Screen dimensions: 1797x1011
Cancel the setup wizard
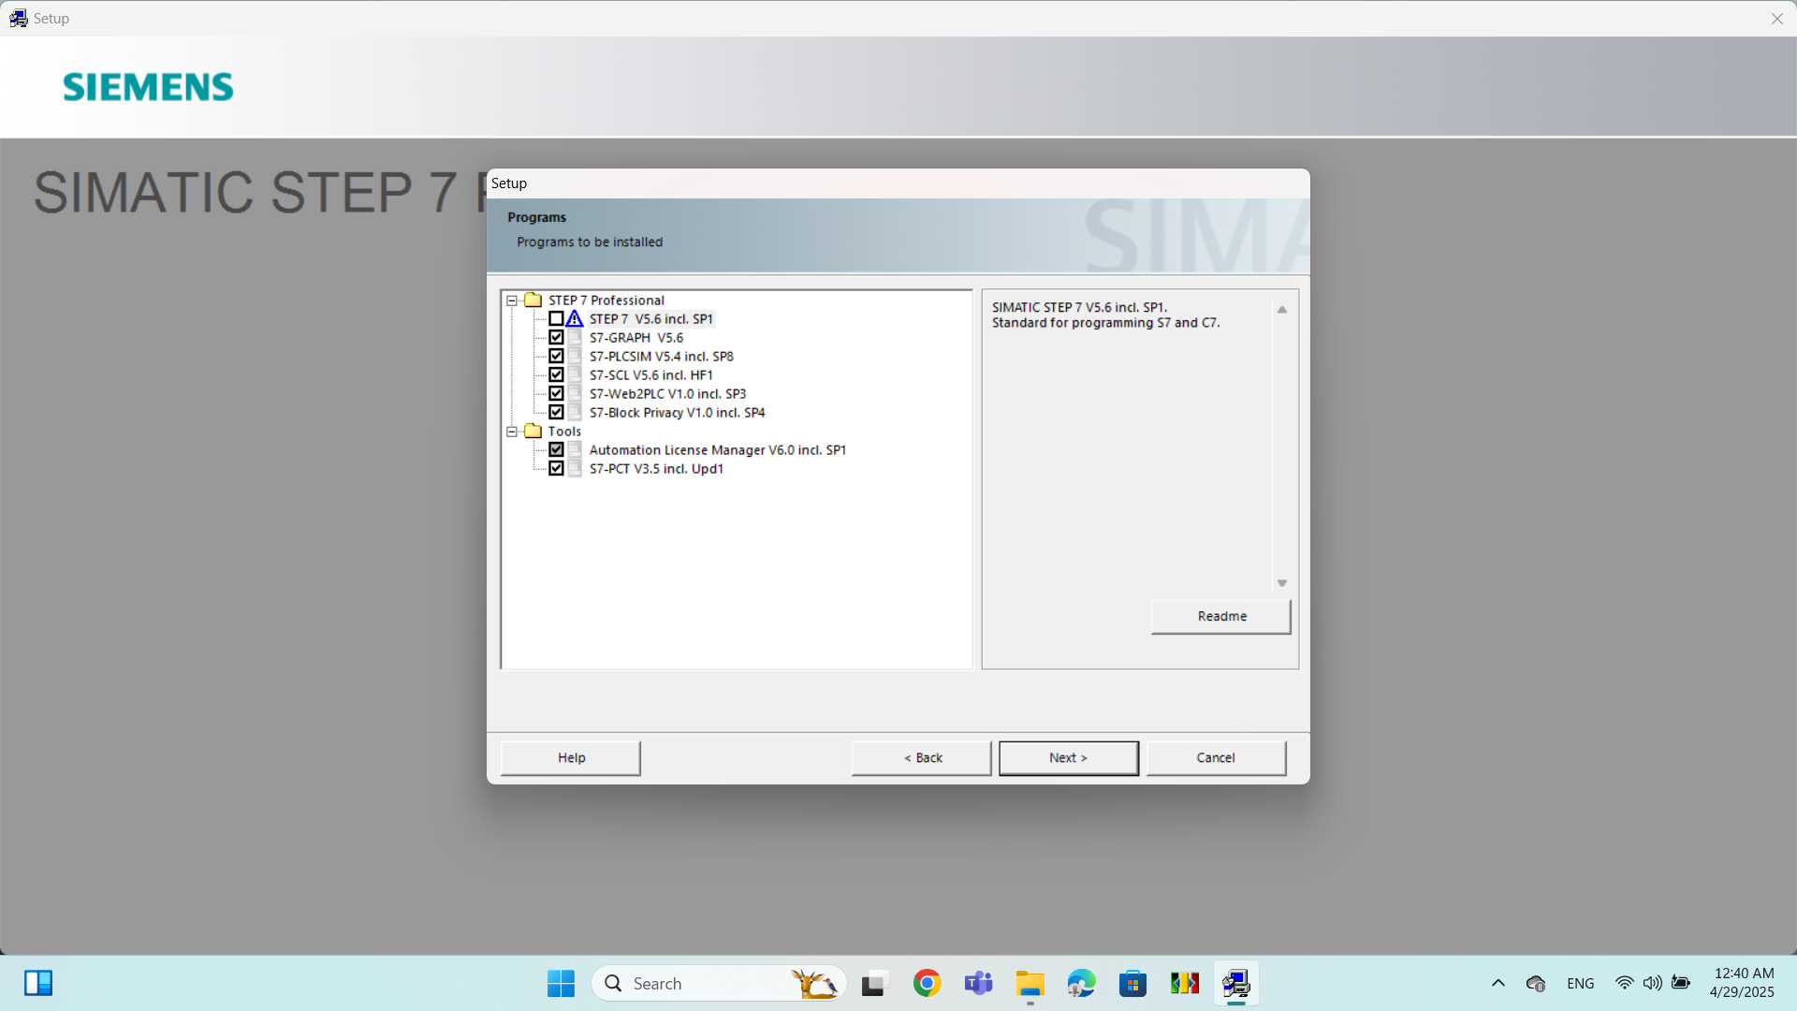point(1216,758)
